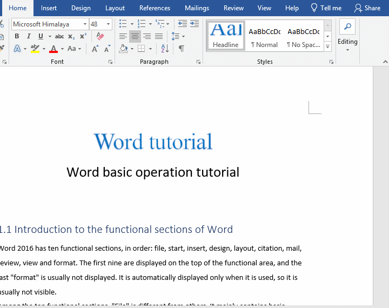Screen dimensions: 389x308
Task: Expand highlight color dropdown arrow
Action: (44, 49)
